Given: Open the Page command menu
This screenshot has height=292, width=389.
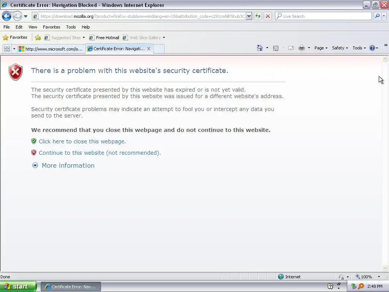Looking at the screenshot, I should pos(321,48).
